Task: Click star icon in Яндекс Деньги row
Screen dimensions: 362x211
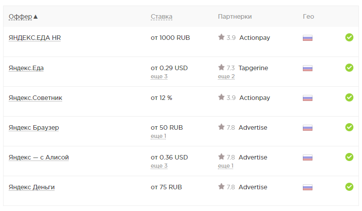Action: (221, 187)
